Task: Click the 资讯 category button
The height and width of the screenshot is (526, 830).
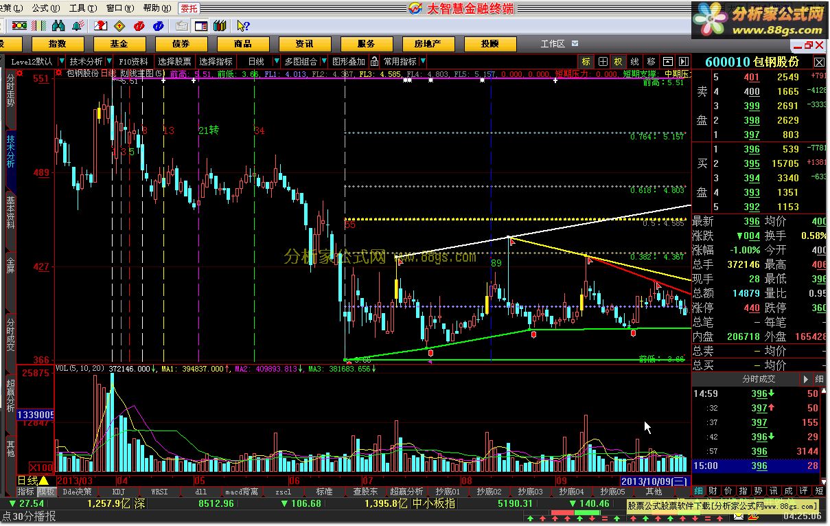Action: point(304,43)
